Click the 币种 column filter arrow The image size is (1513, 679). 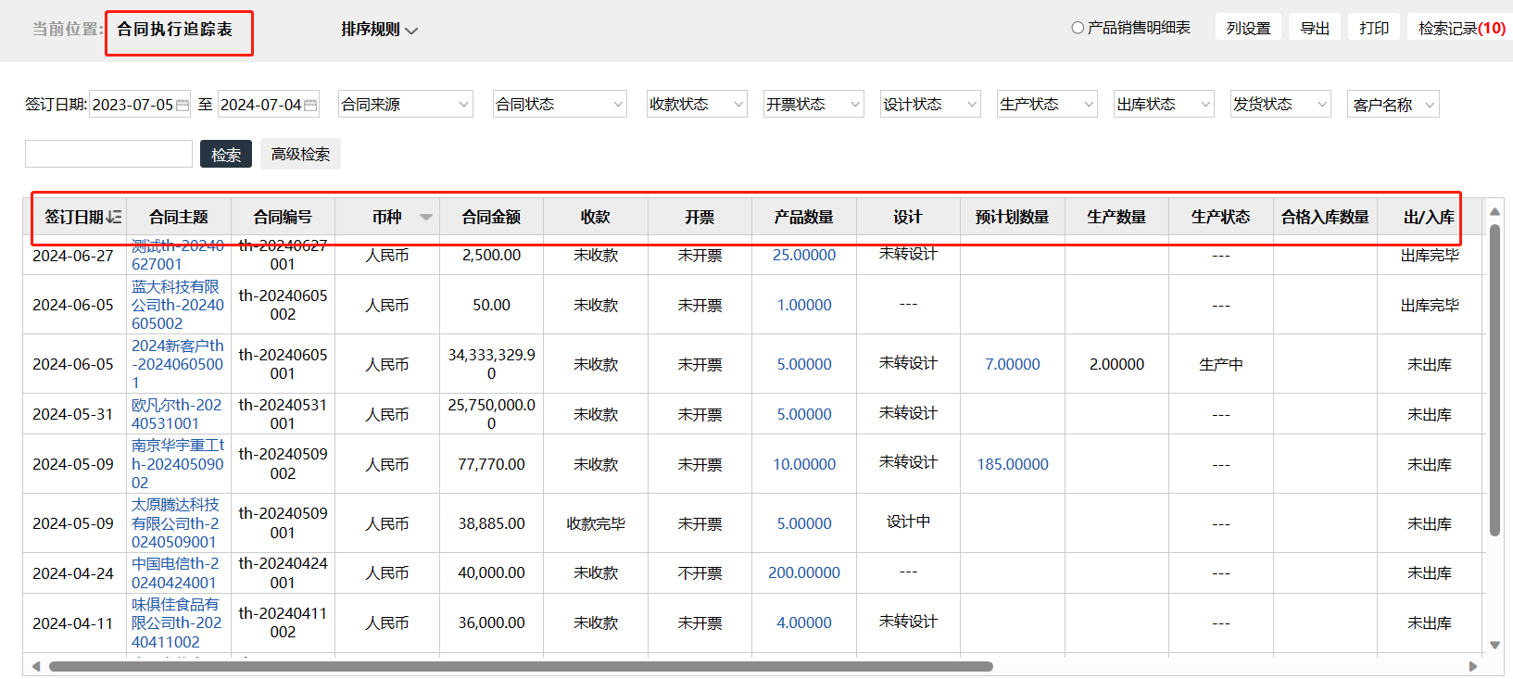point(426,217)
